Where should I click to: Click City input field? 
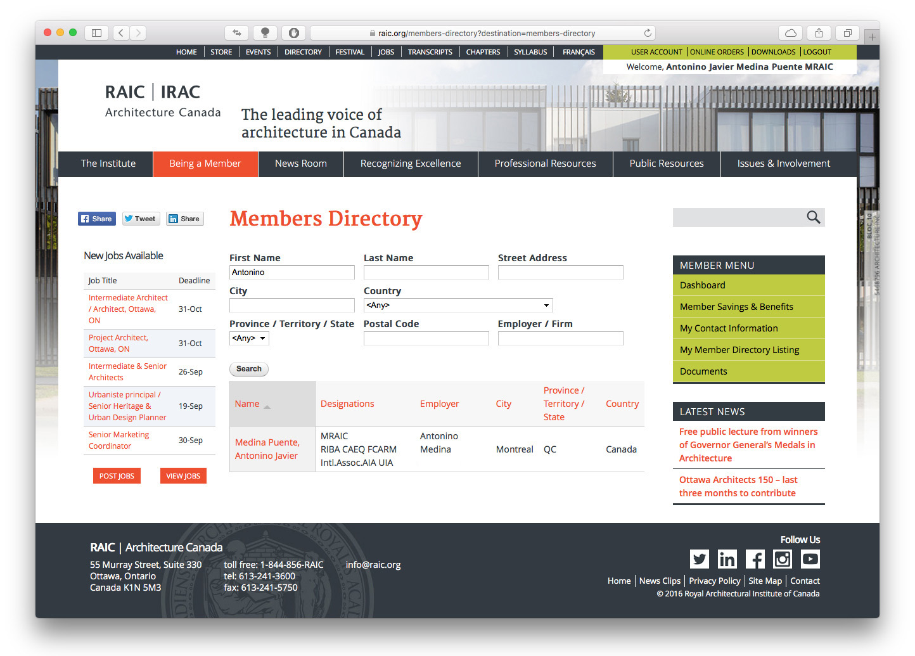(292, 305)
